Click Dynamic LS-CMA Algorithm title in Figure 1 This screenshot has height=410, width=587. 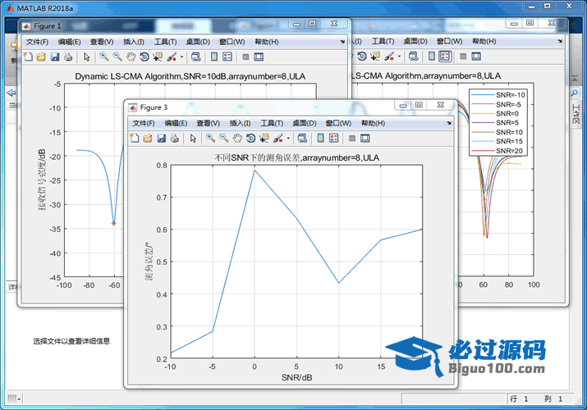pyautogui.click(x=190, y=76)
